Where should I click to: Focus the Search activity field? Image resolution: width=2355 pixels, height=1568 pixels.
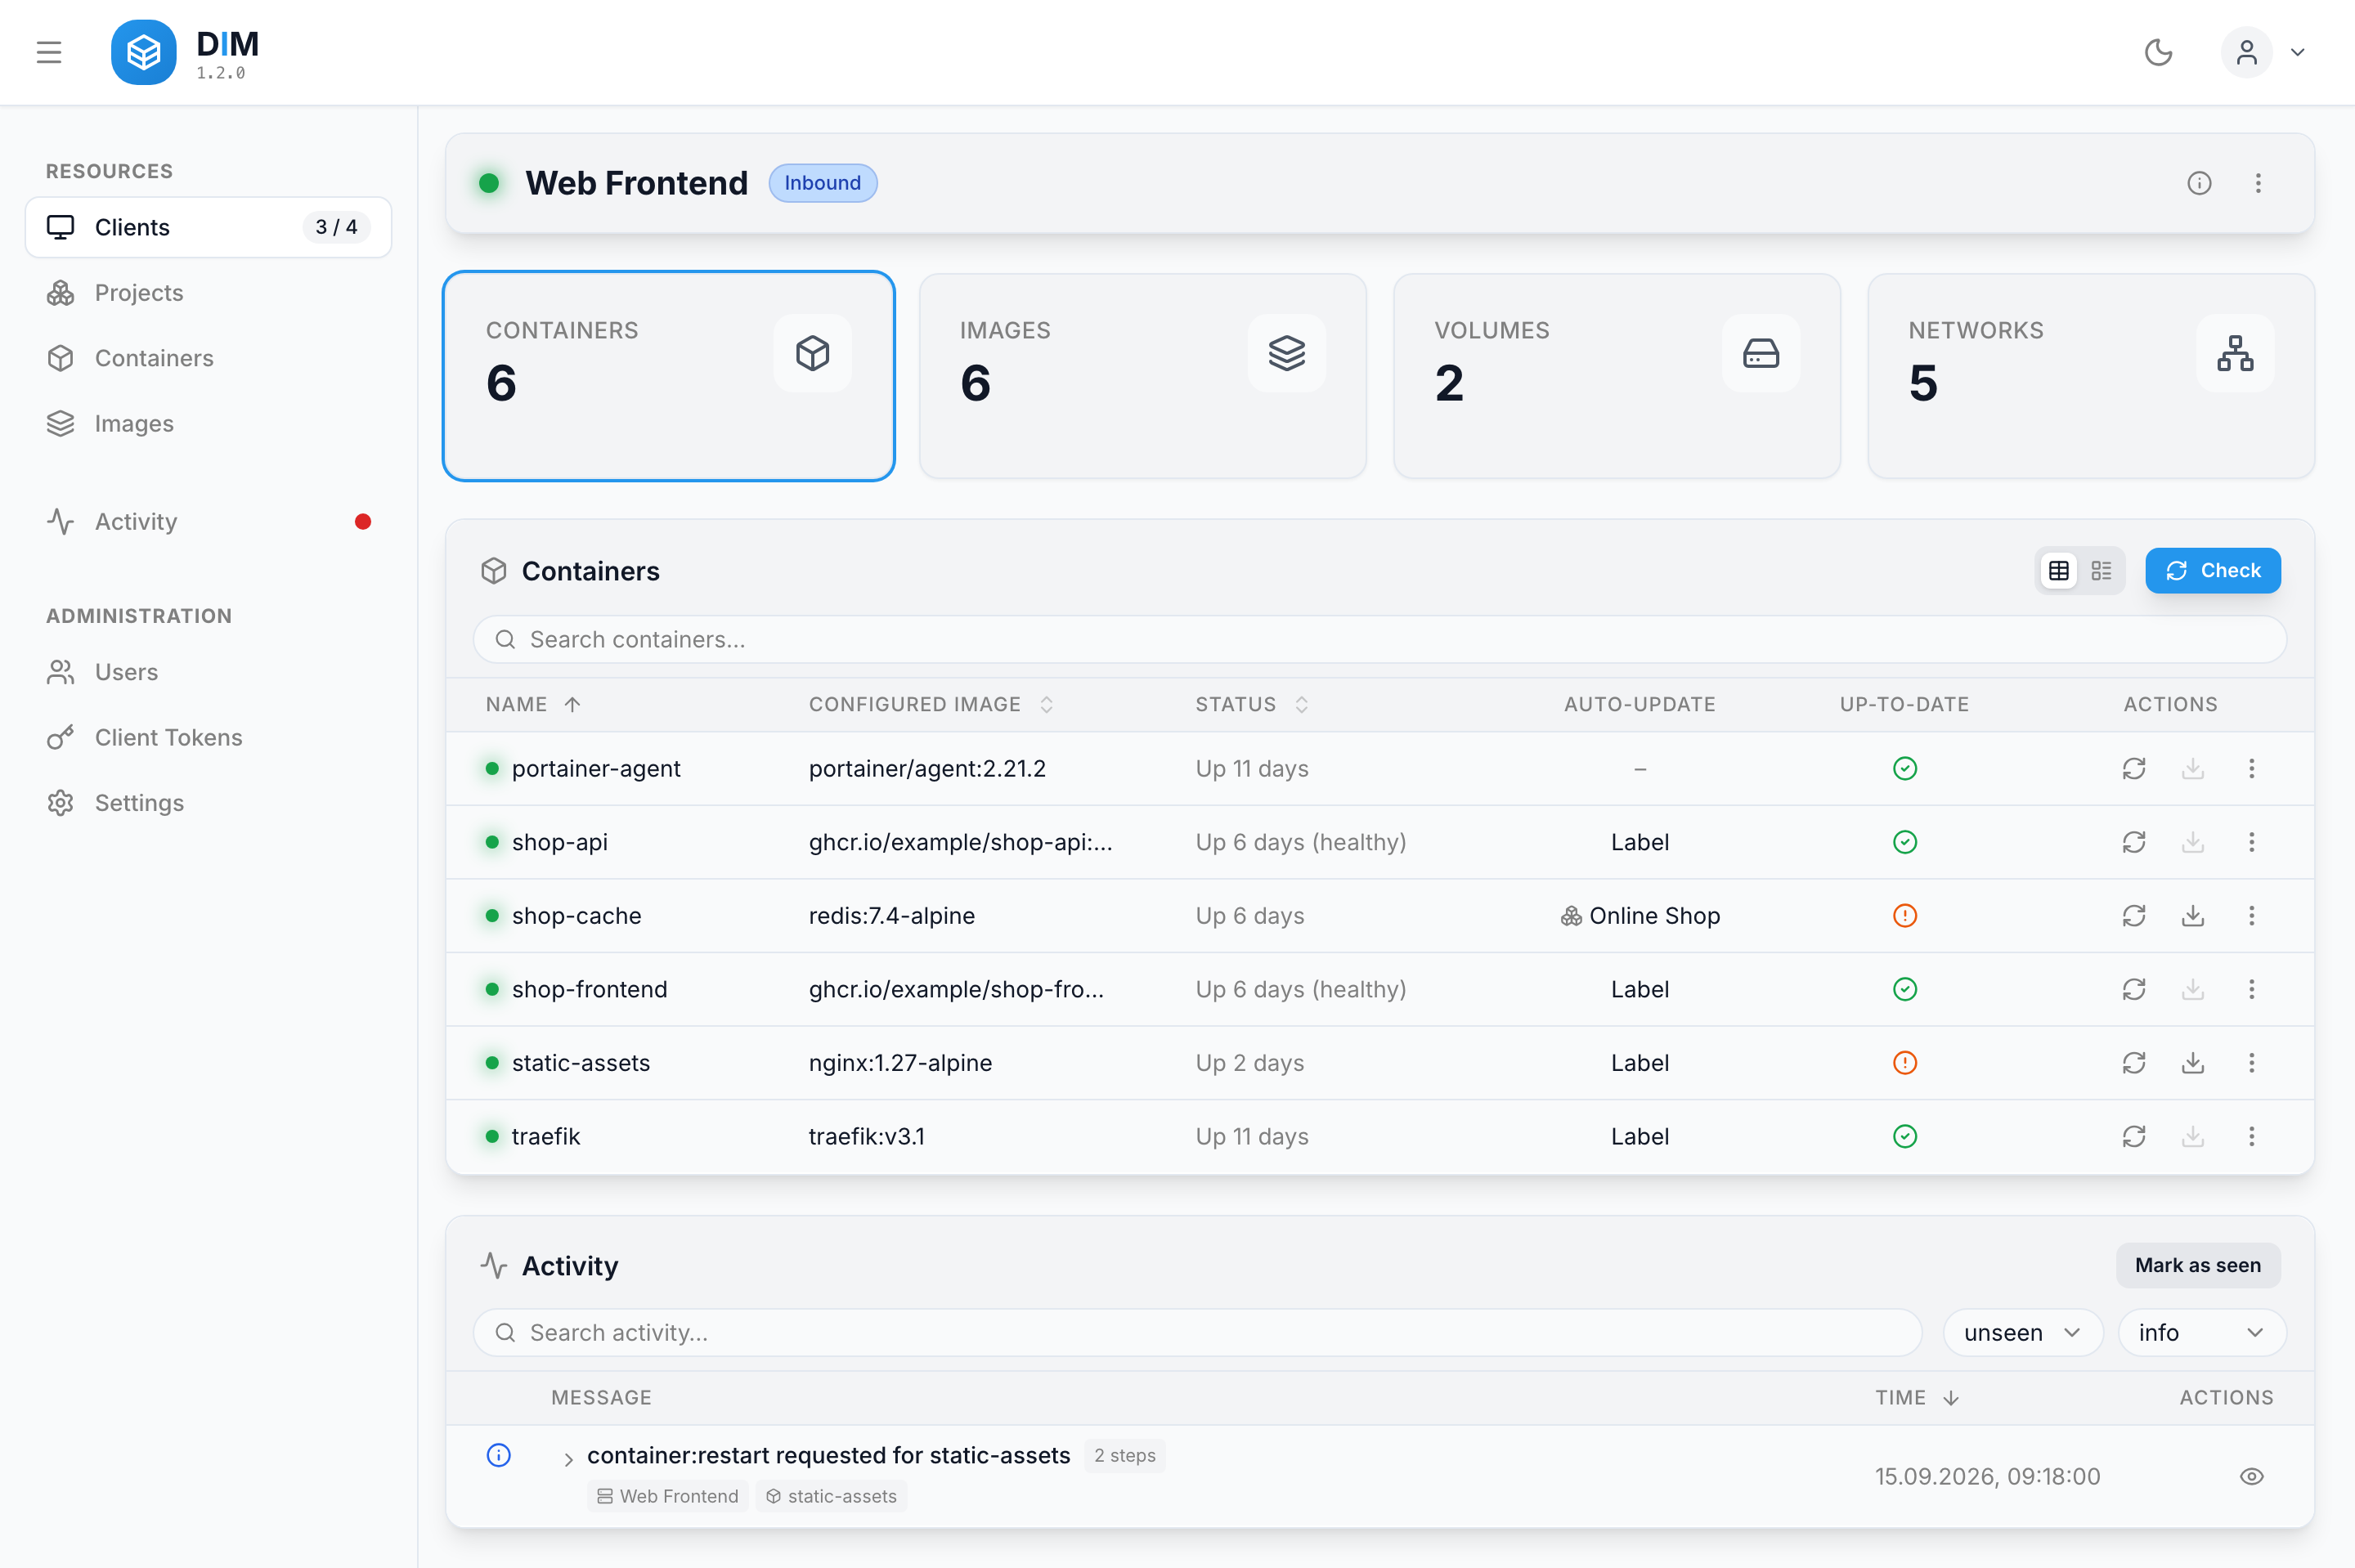1197,1333
